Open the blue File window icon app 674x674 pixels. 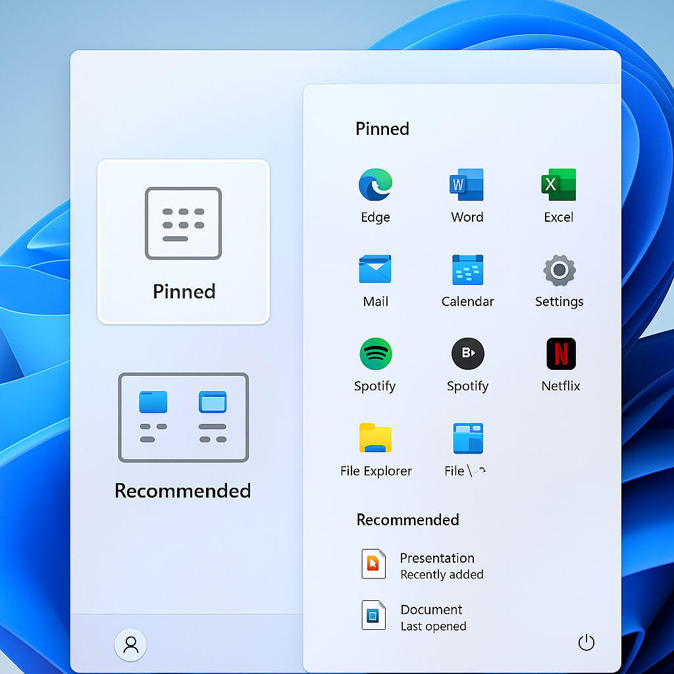(x=468, y=438)
